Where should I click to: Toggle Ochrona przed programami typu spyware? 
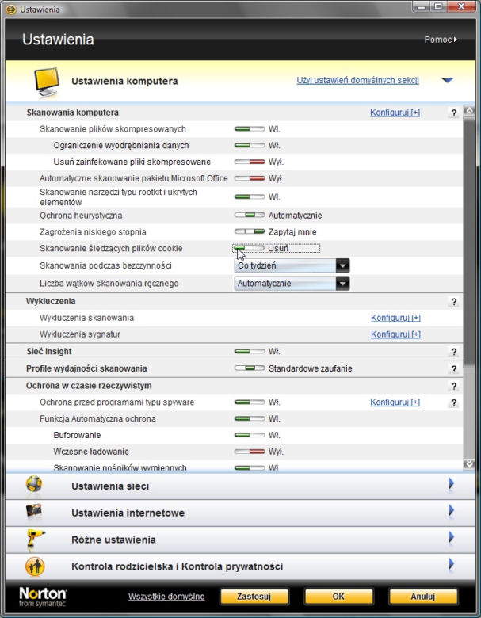coord(250,402)
